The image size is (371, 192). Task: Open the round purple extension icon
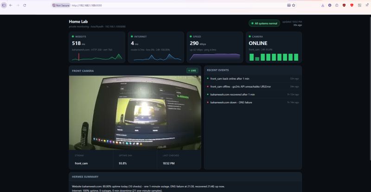click(x=330, y=5)
